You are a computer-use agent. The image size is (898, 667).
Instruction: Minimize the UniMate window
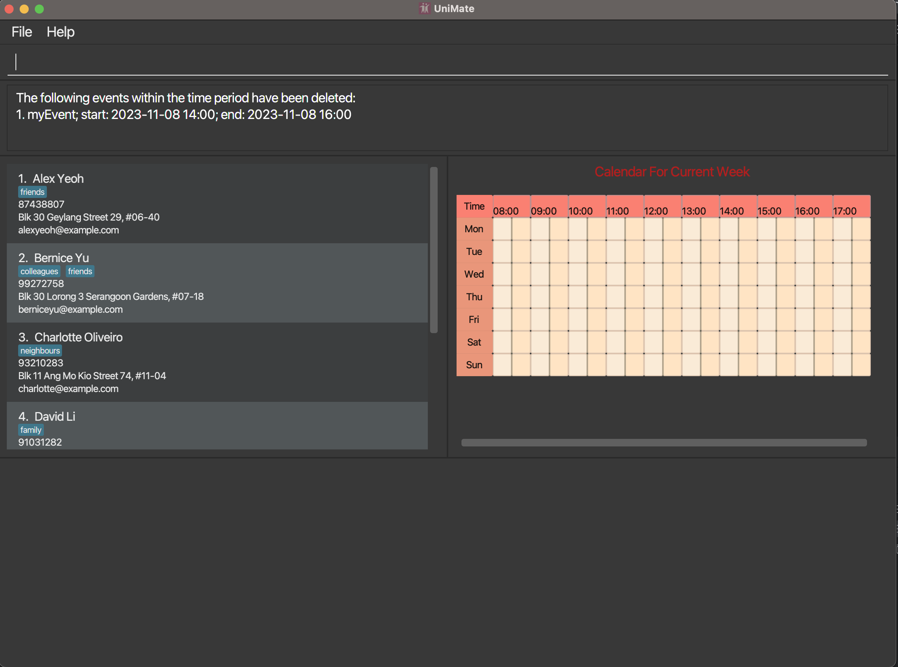pyautogui.click(x=24, y=9)
